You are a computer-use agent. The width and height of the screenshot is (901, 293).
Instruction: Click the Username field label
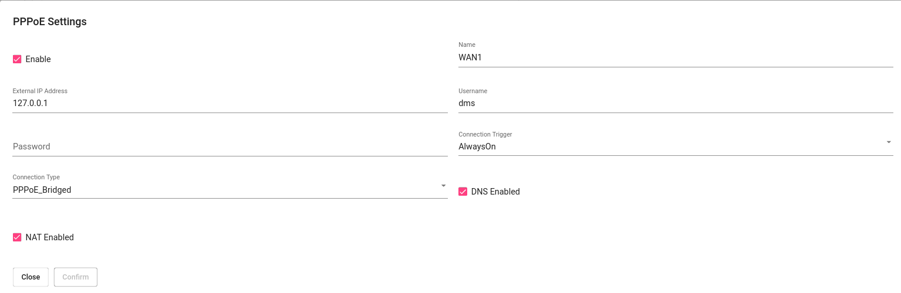tap(473, 91)
